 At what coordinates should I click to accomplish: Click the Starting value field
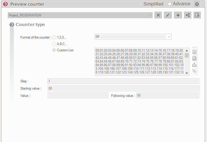click(123, 88)
